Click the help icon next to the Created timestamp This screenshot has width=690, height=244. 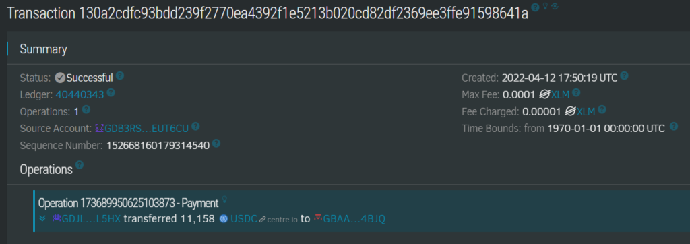pos(624,75)
